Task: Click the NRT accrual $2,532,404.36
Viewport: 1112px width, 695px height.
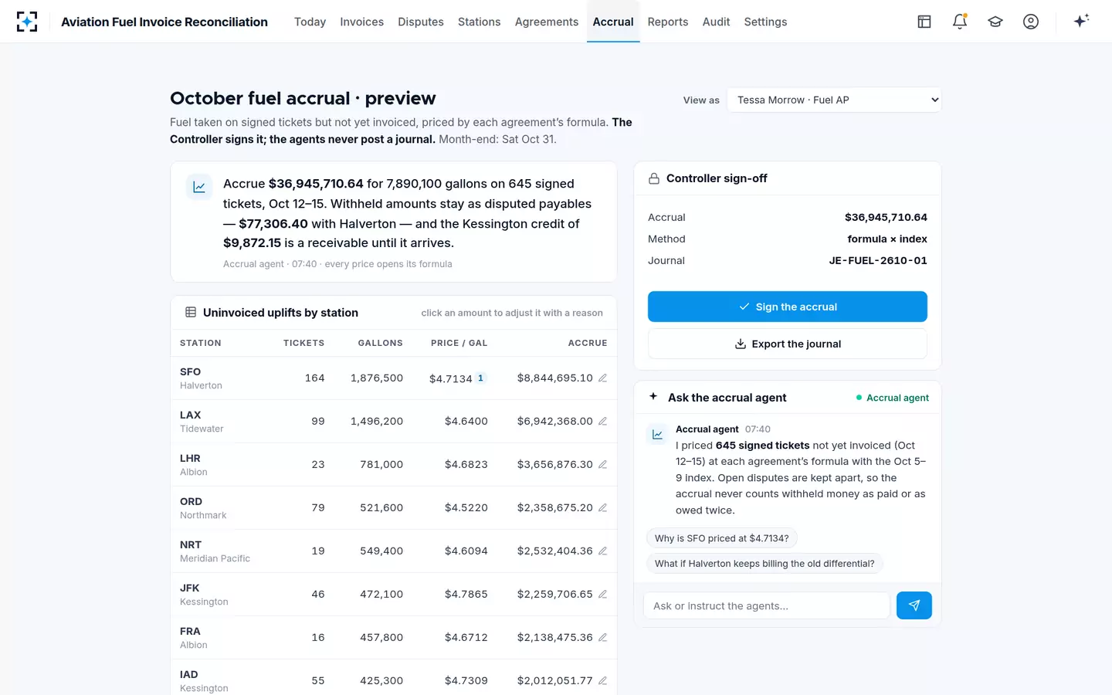Action: (x=555, y=551)
